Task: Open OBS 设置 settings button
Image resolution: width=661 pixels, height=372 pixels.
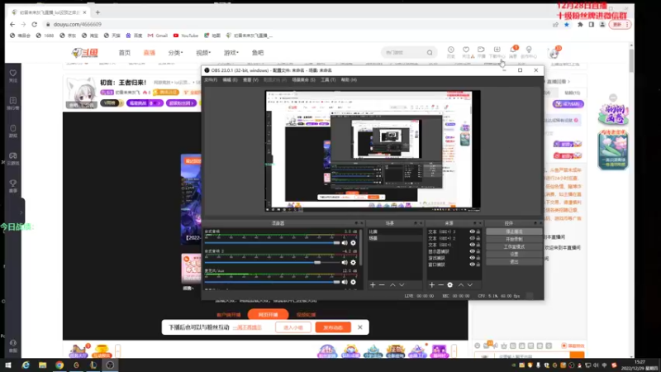Action: (514, 255)
